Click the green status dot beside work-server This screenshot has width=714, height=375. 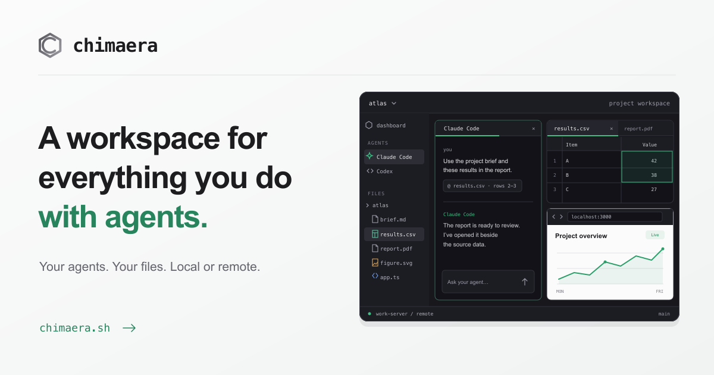click(x=369, y=313)
